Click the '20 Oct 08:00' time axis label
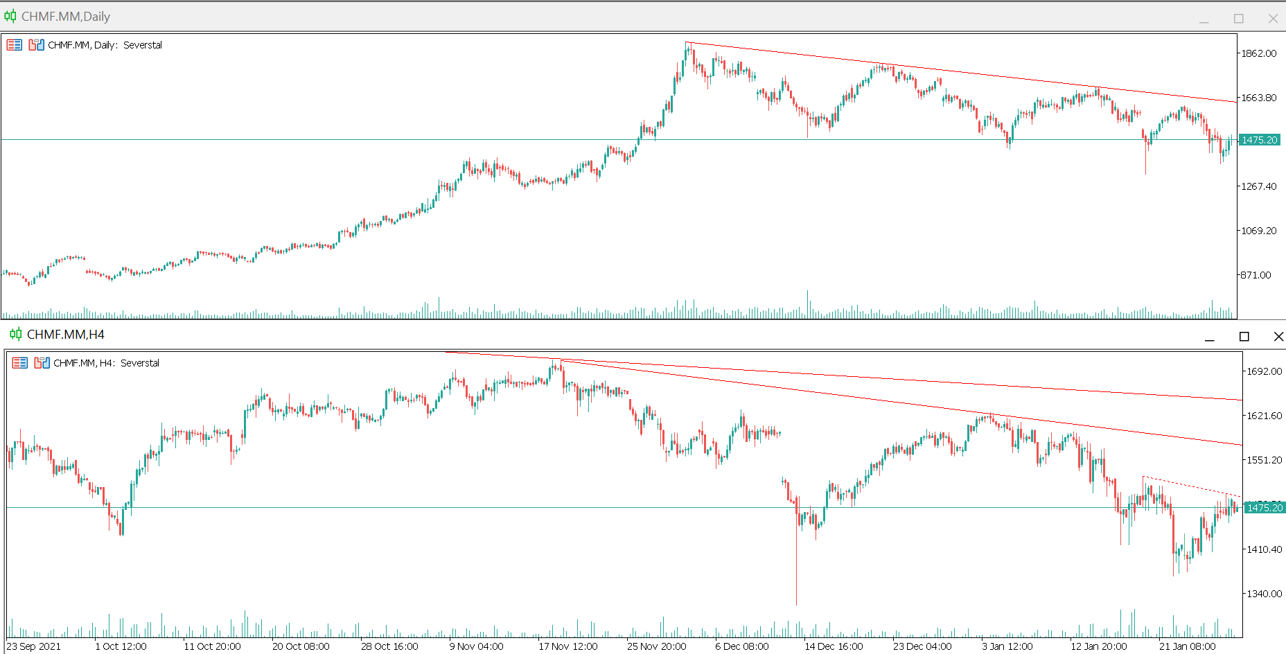Screen dimensions: 1286x654 (x=301, y=646)
